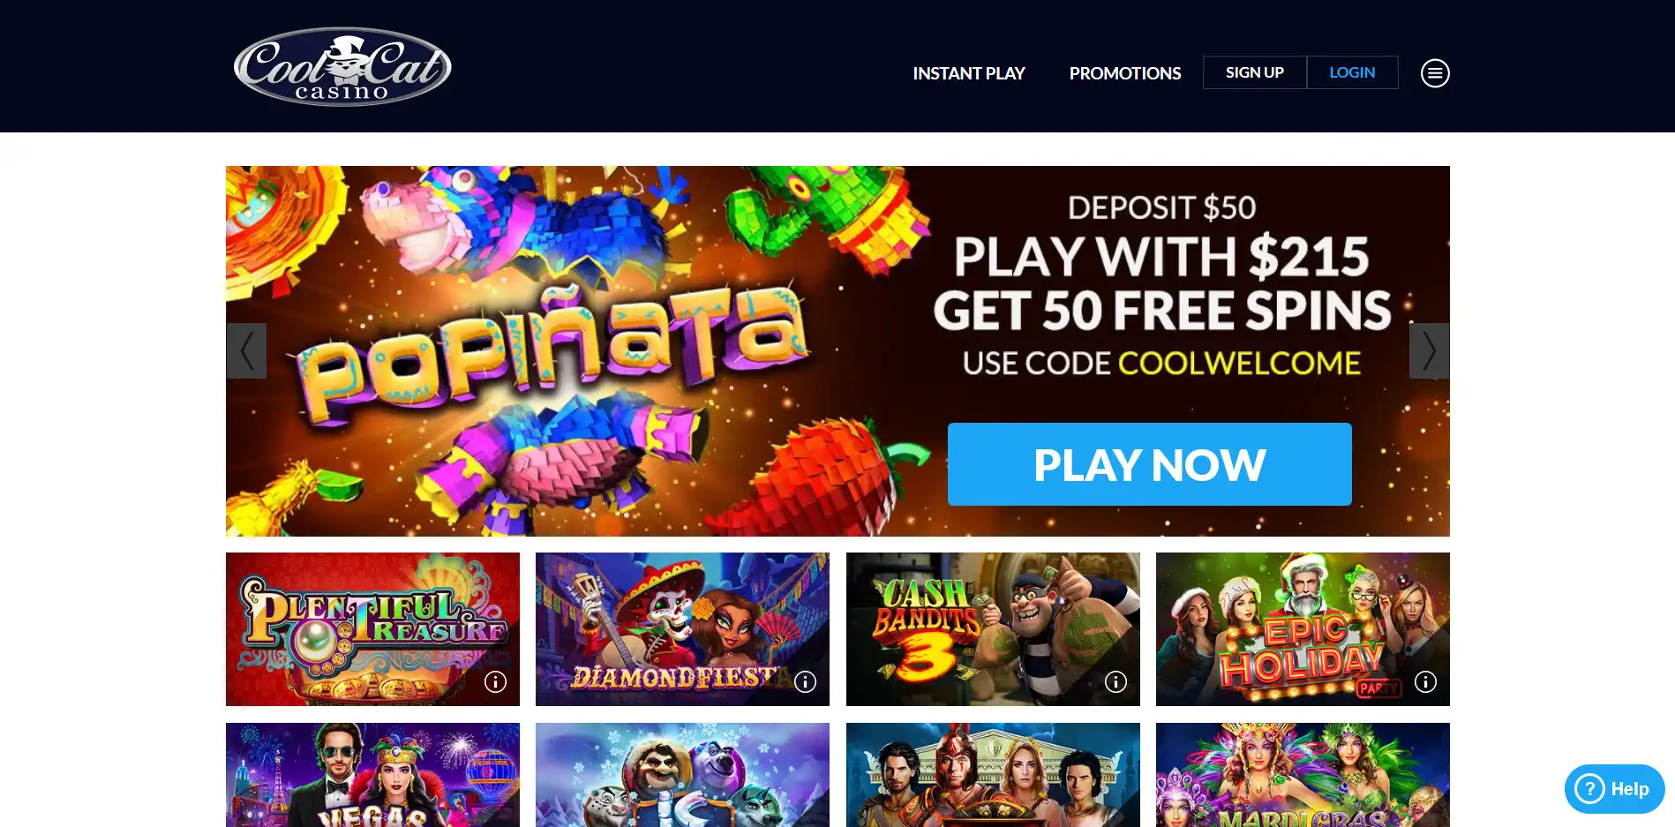The width and height of the screenshot is (1675, 827).
Task: Select Cash Bandits 3 game tile
Action: 993,629
